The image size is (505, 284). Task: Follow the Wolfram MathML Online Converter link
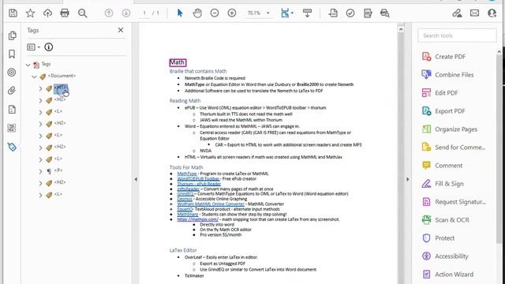211,204
